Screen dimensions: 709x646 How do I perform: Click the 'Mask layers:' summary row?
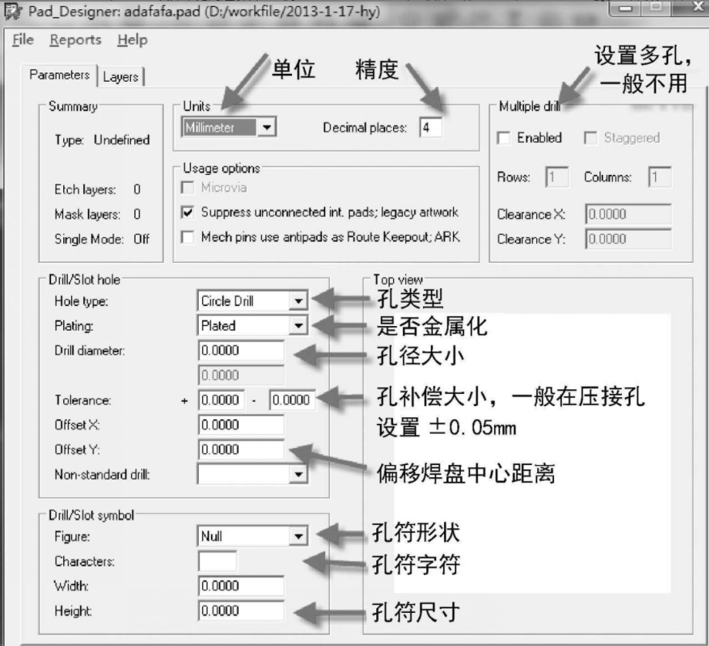tap(98, 214)
